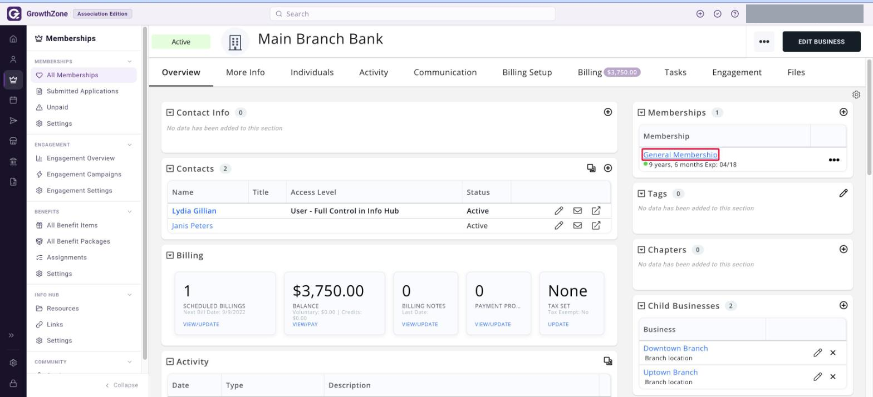The image size is (873, 397).
Task: Remove Uptown Branch child business
Action: click(x=833, y=376)
